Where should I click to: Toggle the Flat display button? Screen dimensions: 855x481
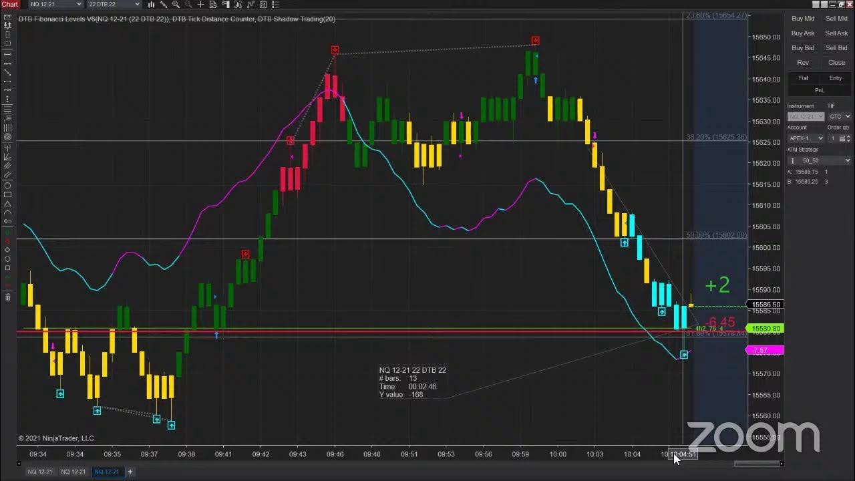[x=803, y=78]
